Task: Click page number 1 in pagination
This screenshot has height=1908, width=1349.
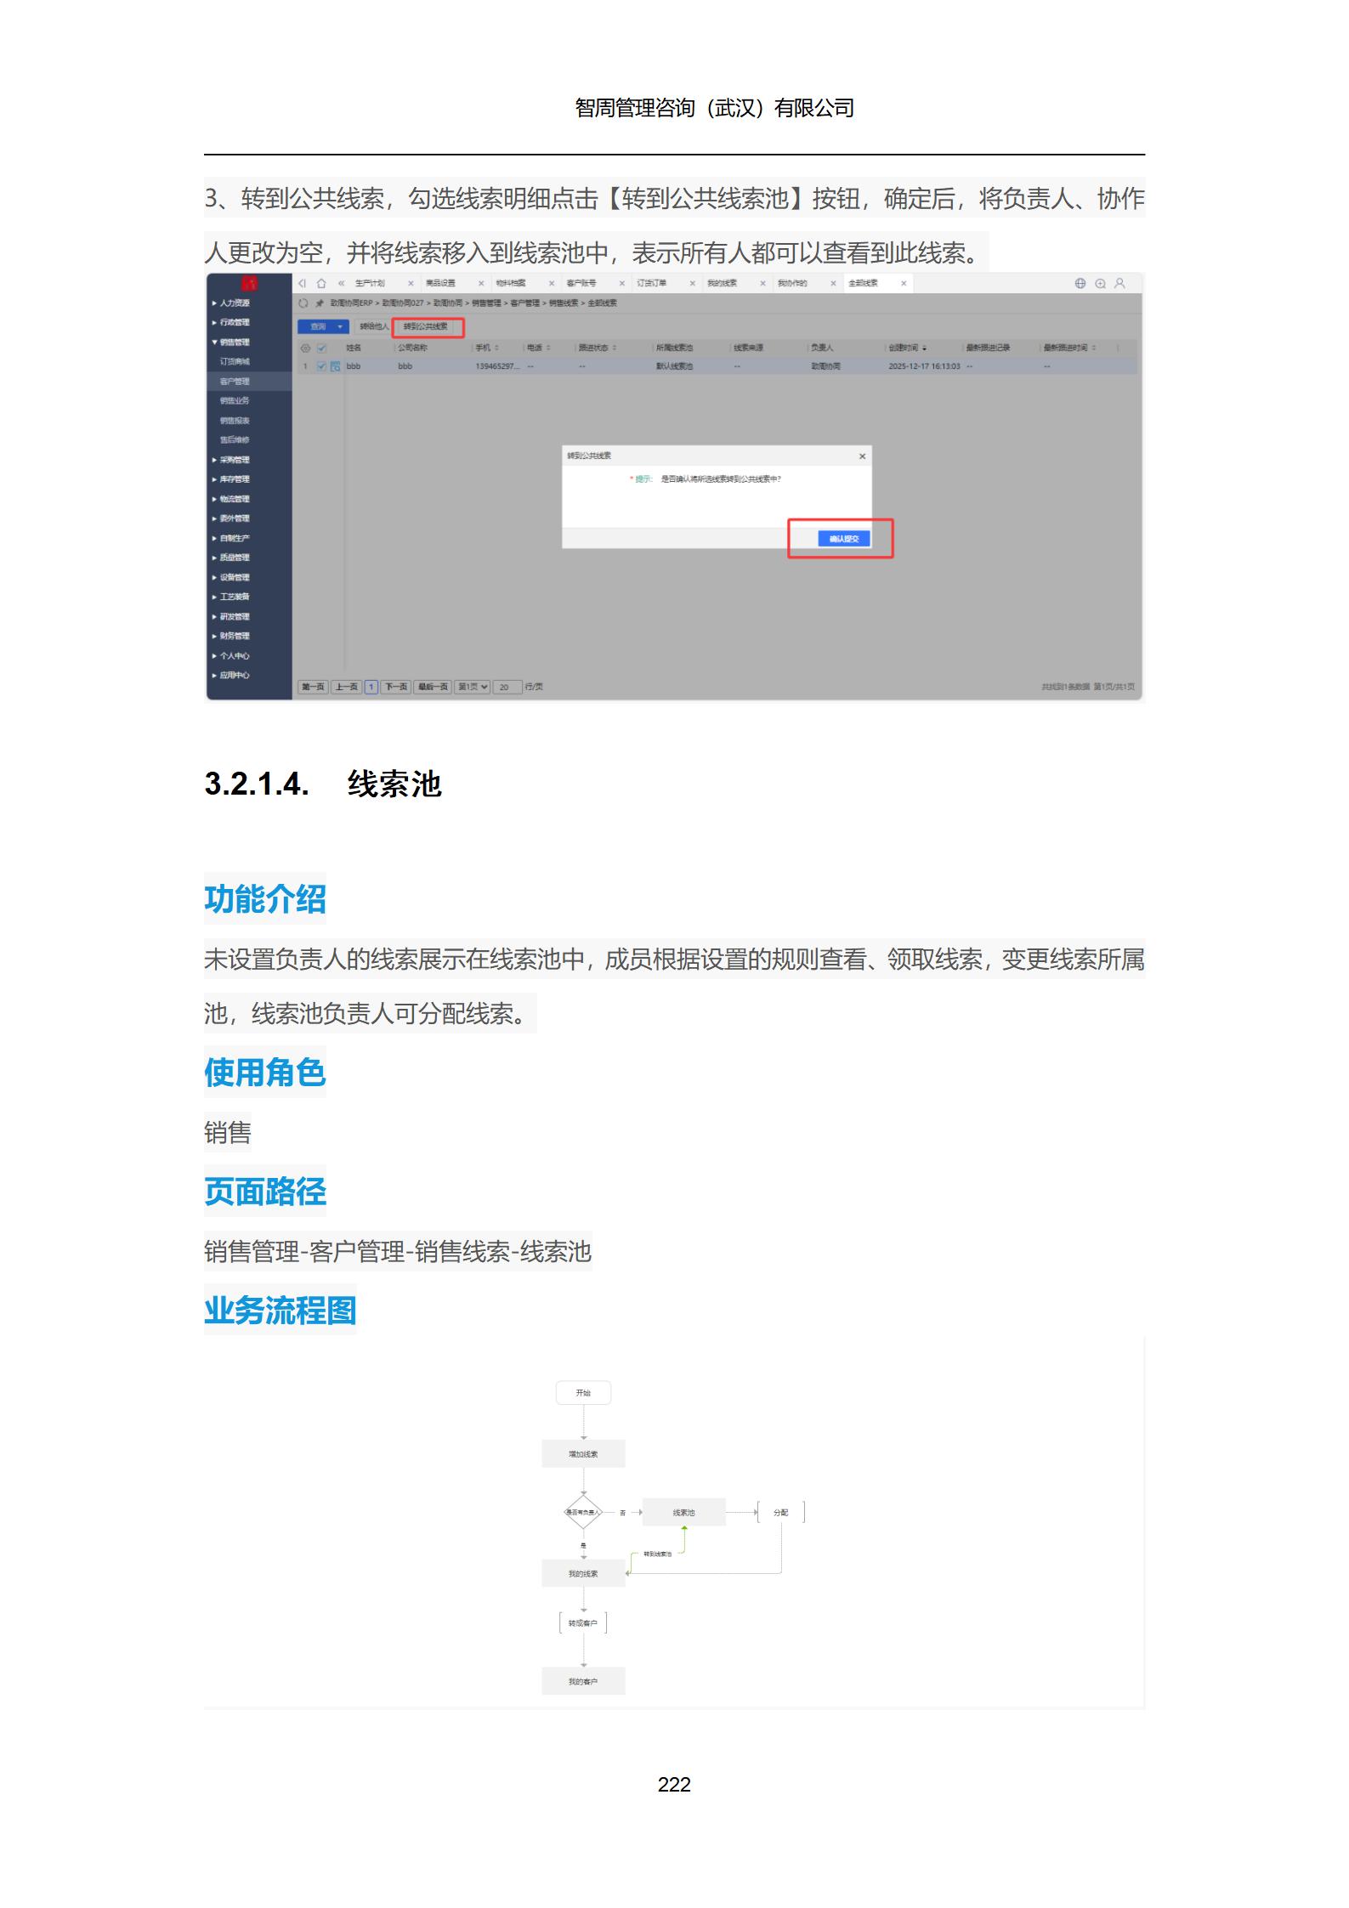Action: (x=371, y=687)
